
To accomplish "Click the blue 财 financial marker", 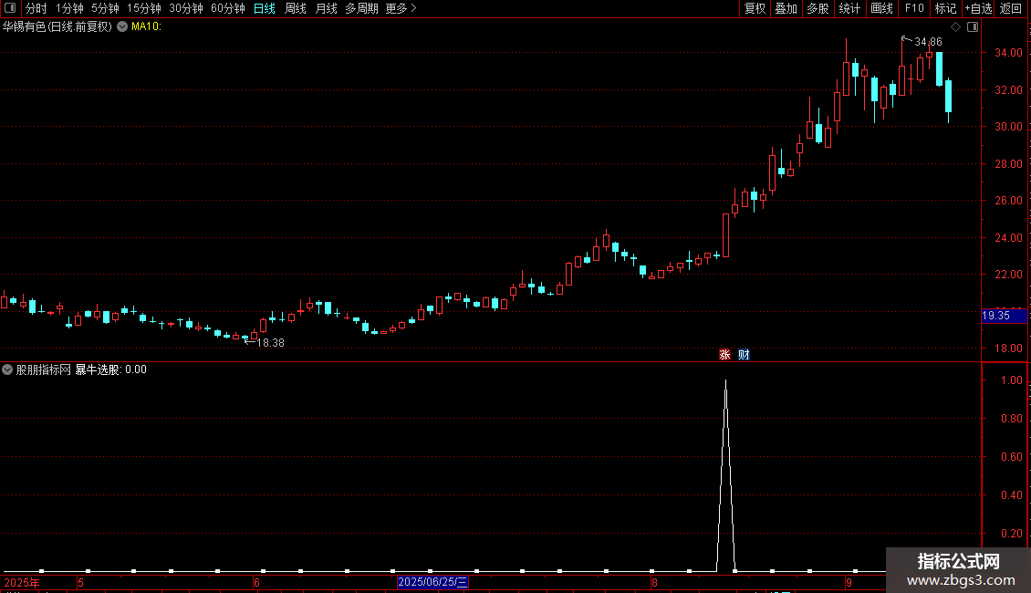I will point(744,354).
